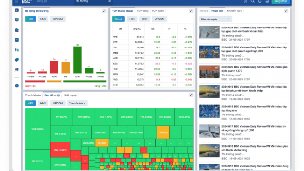Select HNX in the heat map panel

point(43,103)
